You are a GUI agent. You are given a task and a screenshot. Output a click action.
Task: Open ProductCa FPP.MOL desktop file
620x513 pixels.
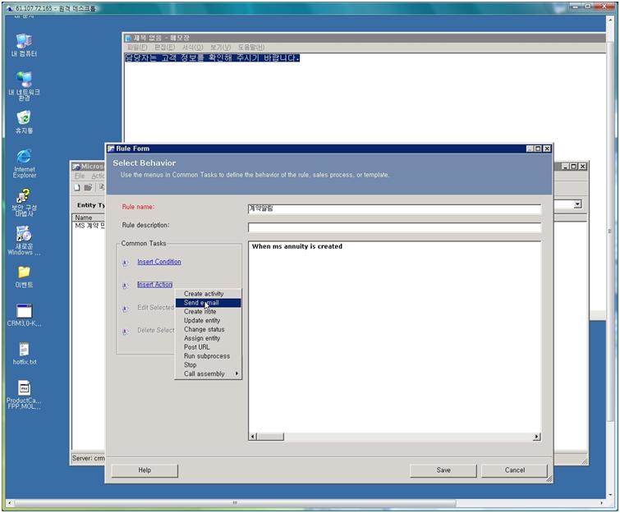(x=24, y=395)
